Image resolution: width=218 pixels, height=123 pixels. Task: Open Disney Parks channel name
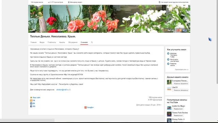pos(177,119)
